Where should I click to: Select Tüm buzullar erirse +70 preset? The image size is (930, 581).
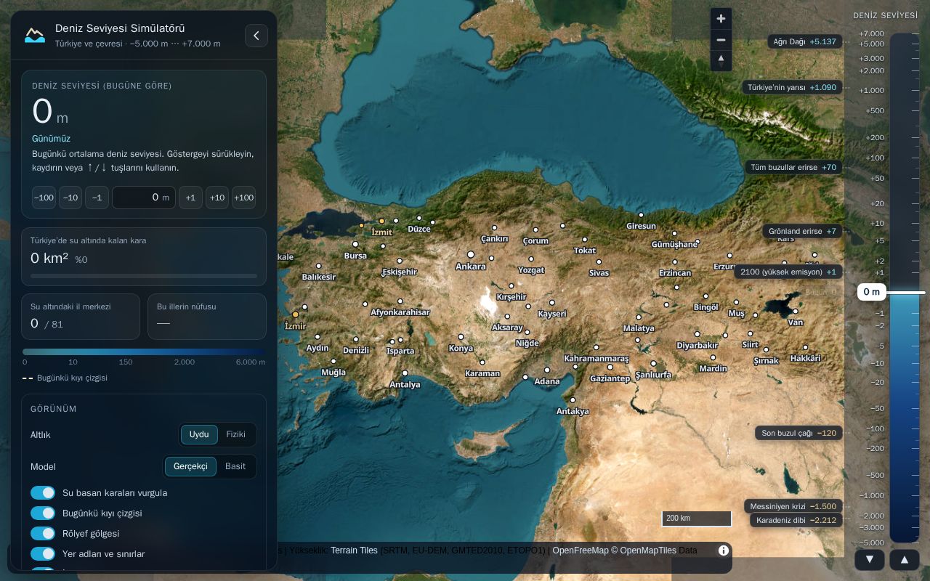pyautogui.click(x=793, y=167)
